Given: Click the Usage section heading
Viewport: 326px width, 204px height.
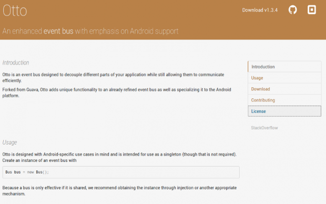Looking at the screenshot, I should (9, 142).
